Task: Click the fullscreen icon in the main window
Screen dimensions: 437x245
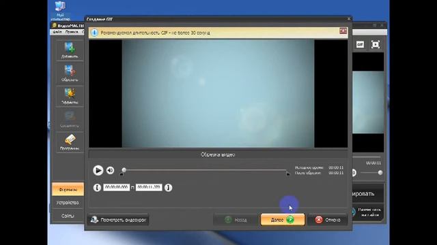Action: [x=376, y=44]
